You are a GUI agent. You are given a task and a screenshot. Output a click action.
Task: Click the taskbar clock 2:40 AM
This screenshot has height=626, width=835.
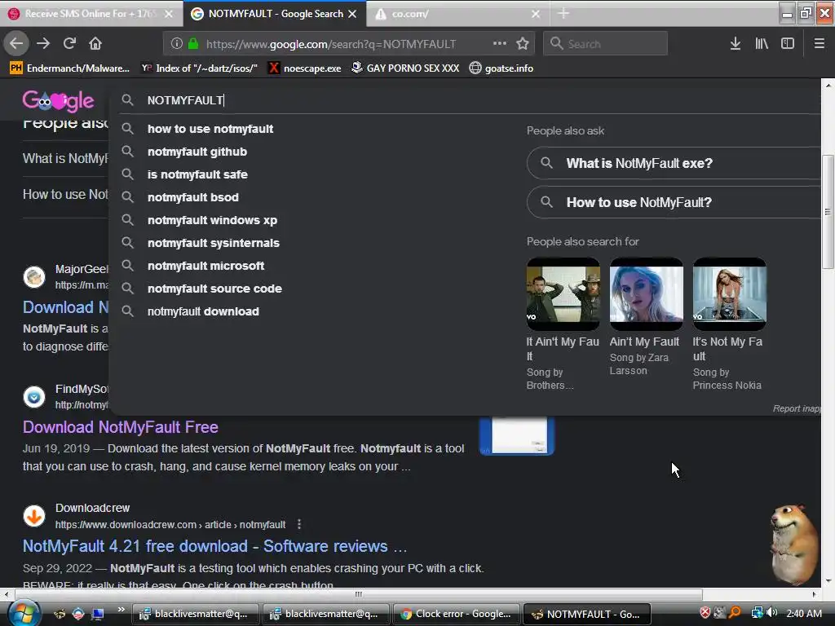tap(804, 613)
